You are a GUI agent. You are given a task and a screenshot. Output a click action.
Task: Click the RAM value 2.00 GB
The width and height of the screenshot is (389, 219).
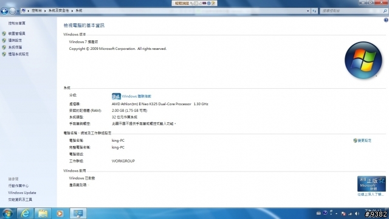tap(129, 111)
